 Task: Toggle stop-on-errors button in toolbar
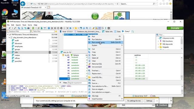(x=96, y=28)
